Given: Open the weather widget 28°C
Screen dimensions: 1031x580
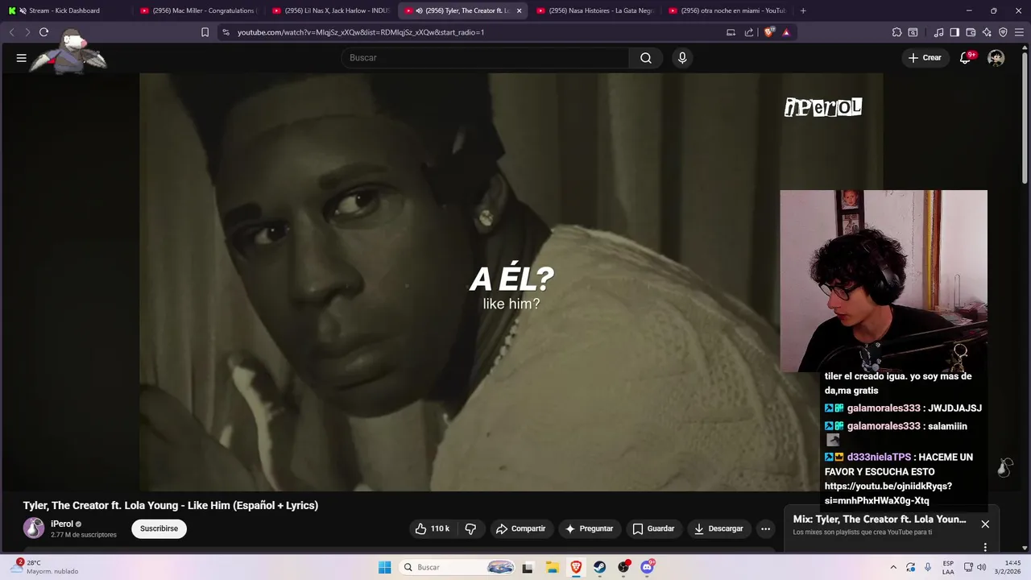Looking at the screenshot, I should point(45,567).
